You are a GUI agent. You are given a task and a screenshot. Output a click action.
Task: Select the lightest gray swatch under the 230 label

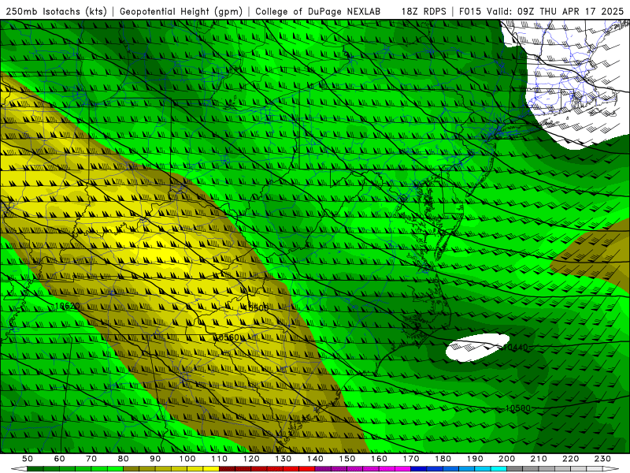click(x=595, y=469)
